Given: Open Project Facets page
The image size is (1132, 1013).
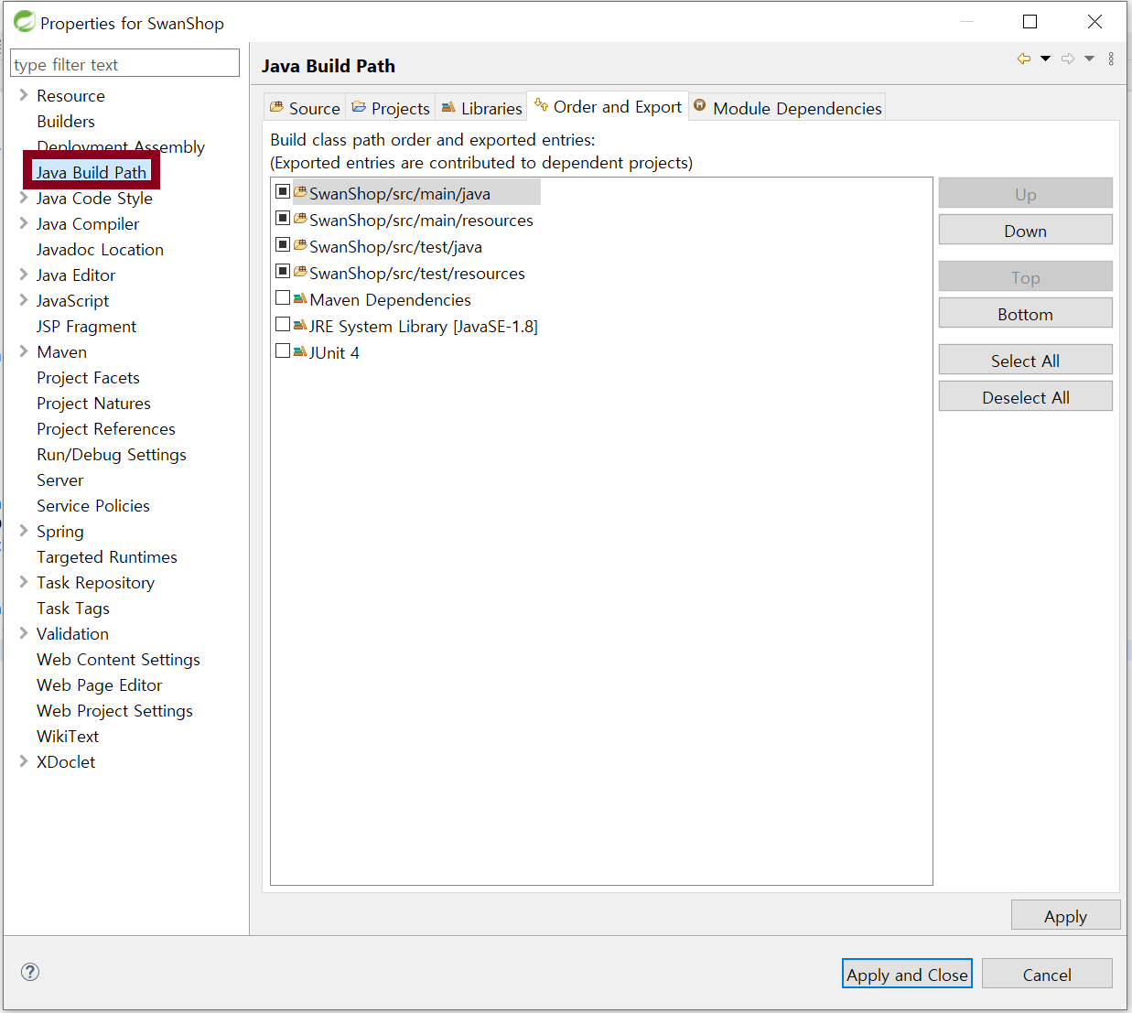Looking at the screenshot, I should [88, 377].
